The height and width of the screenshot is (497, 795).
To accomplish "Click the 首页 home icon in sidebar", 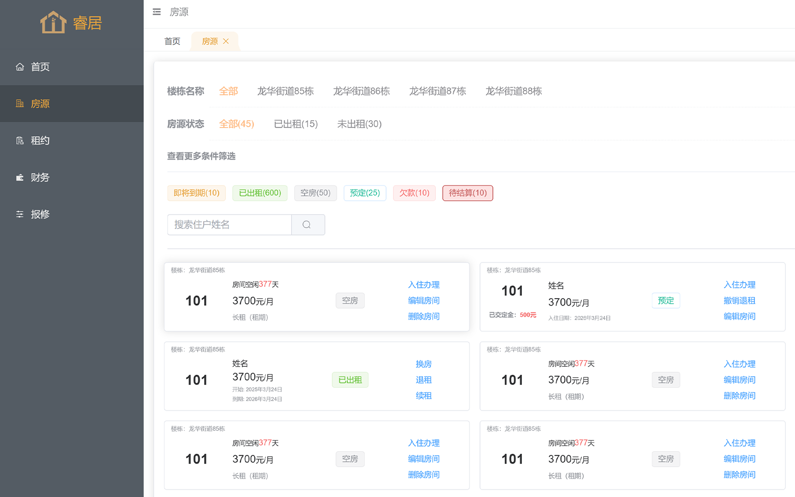I will [20, 67].
